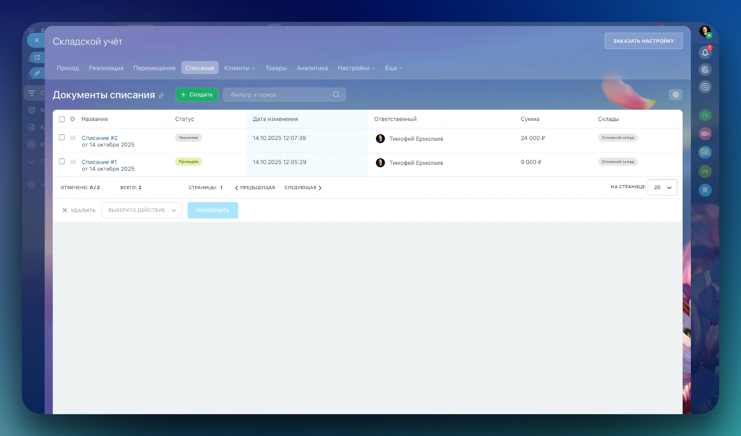
Task: Click the column settings gear in table header
Action: click(x=73, y=119)
